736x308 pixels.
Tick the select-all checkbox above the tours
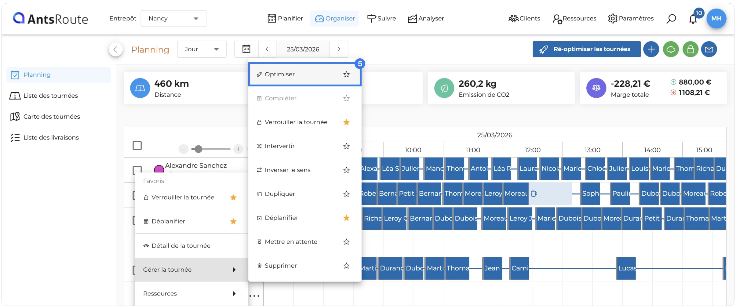(x=137, y=146)
